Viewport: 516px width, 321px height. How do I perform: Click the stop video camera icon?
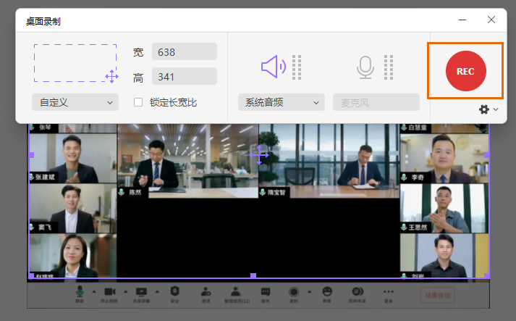pyautogui.click(x=109, y=291)
